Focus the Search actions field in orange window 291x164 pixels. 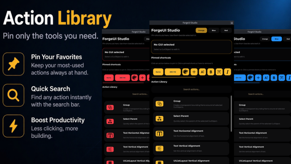coord(191,89)
